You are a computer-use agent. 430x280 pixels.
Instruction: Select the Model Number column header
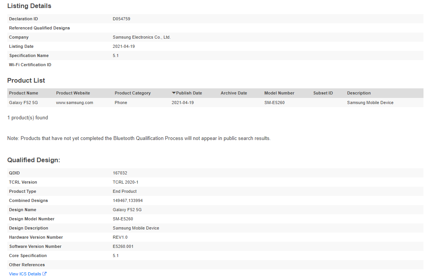click(279, 93)
